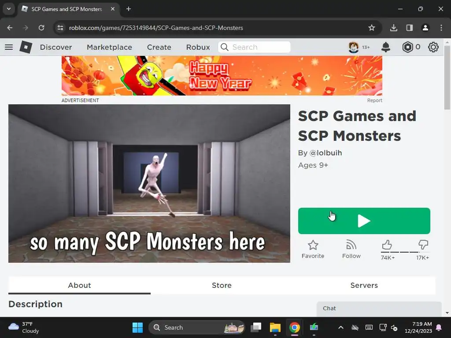The image size is (451, 338).
Task: Click the page vertical scrollbar
Action: (447, 77)
